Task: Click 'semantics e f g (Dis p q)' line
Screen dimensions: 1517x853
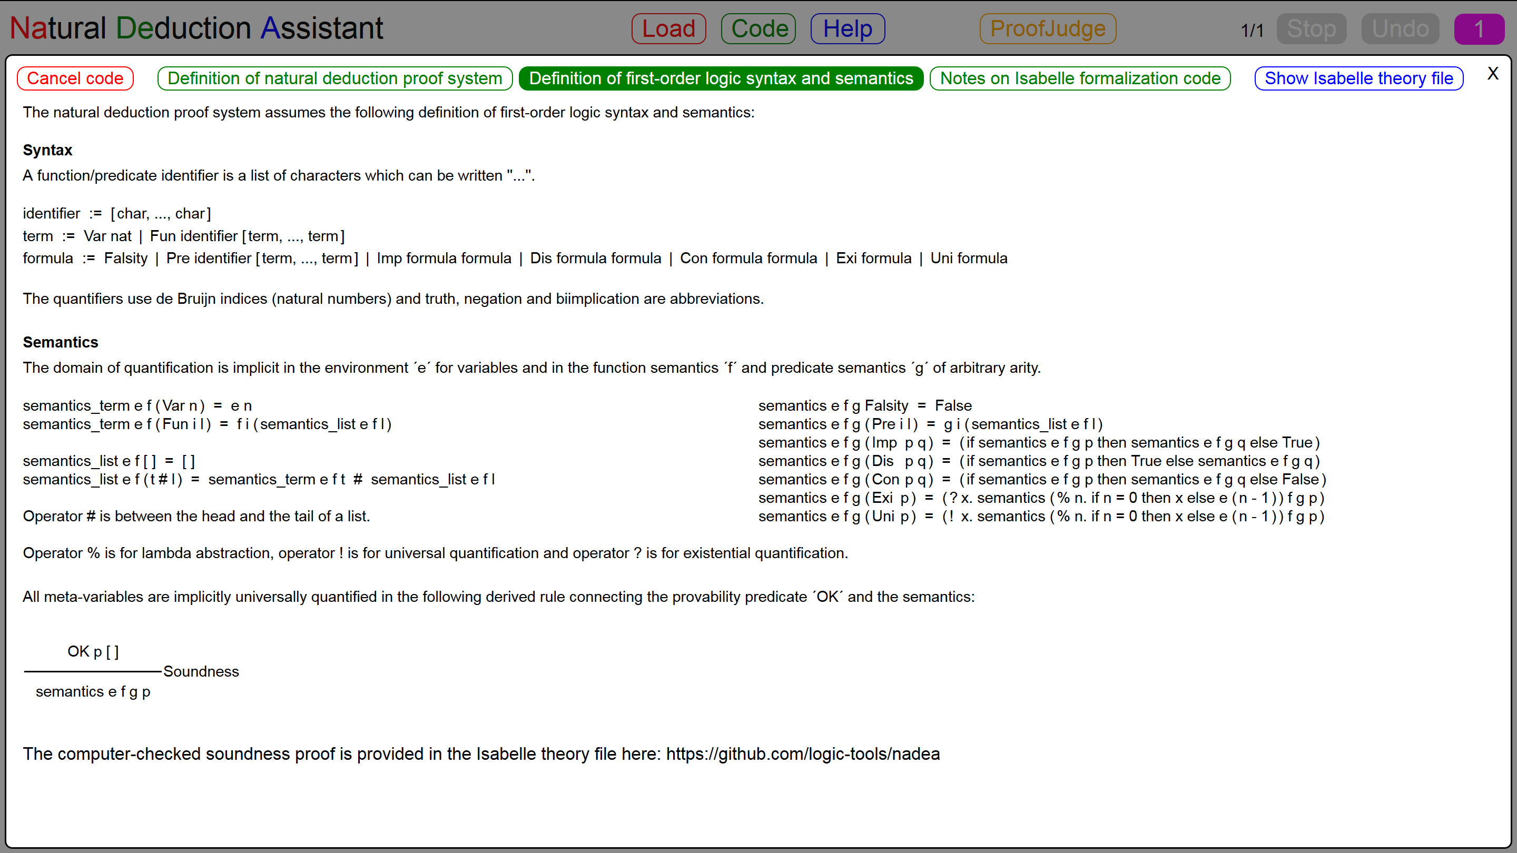Action: click(x=1039, y=461)
